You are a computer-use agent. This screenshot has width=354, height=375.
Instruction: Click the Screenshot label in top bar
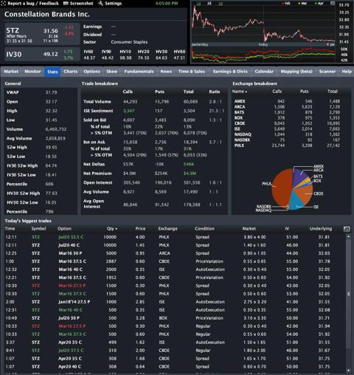[81, 4]
